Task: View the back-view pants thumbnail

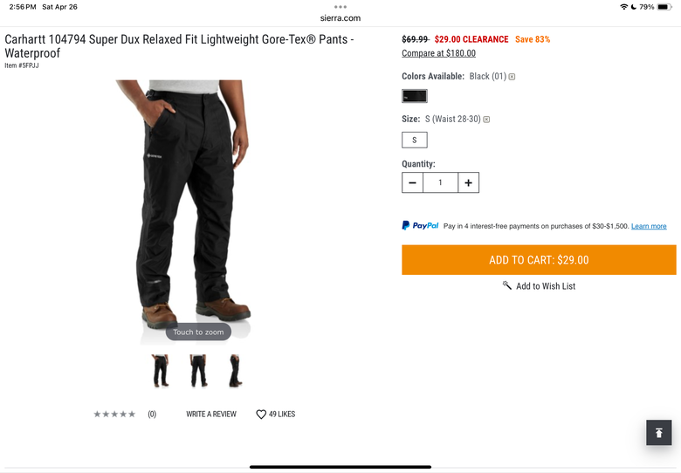Action: coord(198,371)
